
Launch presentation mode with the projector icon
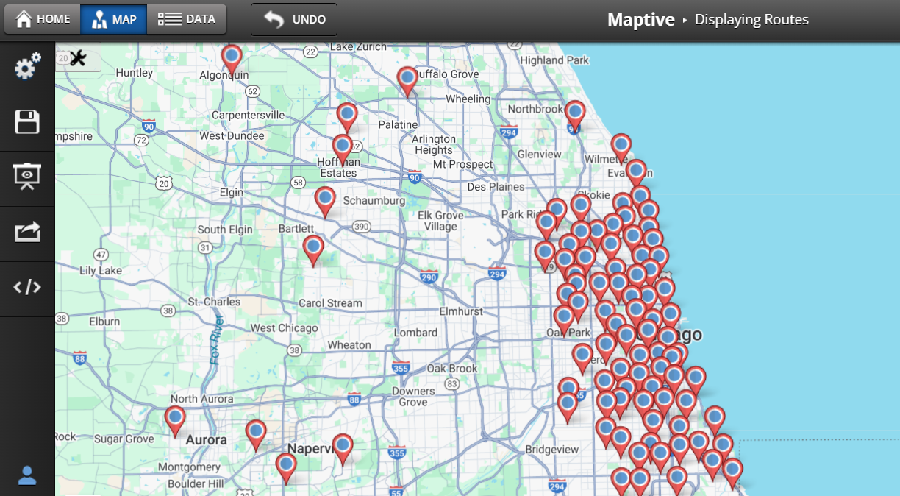(x=26, y=177)
